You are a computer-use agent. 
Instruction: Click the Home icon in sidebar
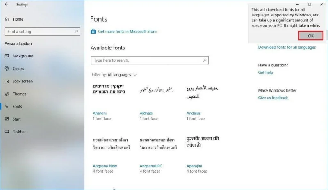[7, 19]
